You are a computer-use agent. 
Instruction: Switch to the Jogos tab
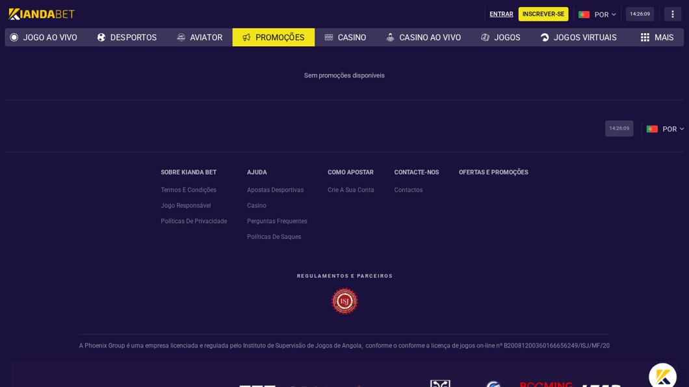tap(500, 37)
